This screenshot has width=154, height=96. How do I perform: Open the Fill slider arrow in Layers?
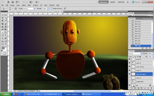coord(153,57)
